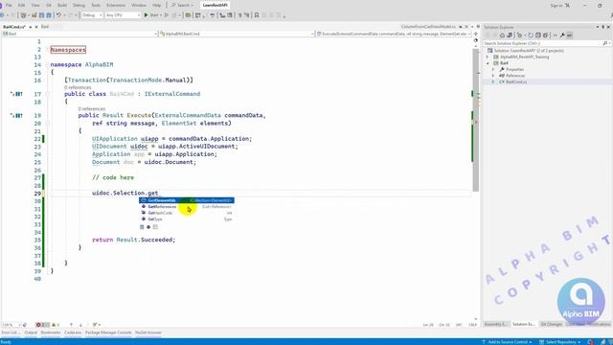Open the Debug menu
The height and width of the screenshot is (345, 613).
pyautogui.click(x=79, y=5)
